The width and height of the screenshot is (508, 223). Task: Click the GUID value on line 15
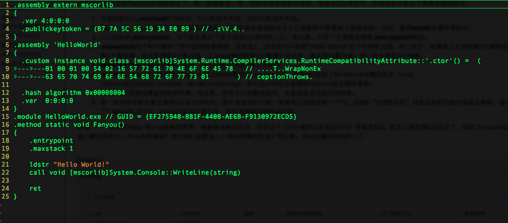coord(222,116)
